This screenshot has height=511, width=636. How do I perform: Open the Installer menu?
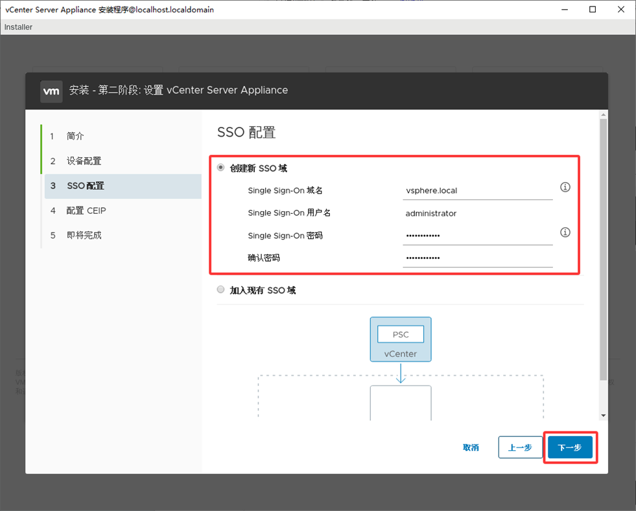coord(18,27)
